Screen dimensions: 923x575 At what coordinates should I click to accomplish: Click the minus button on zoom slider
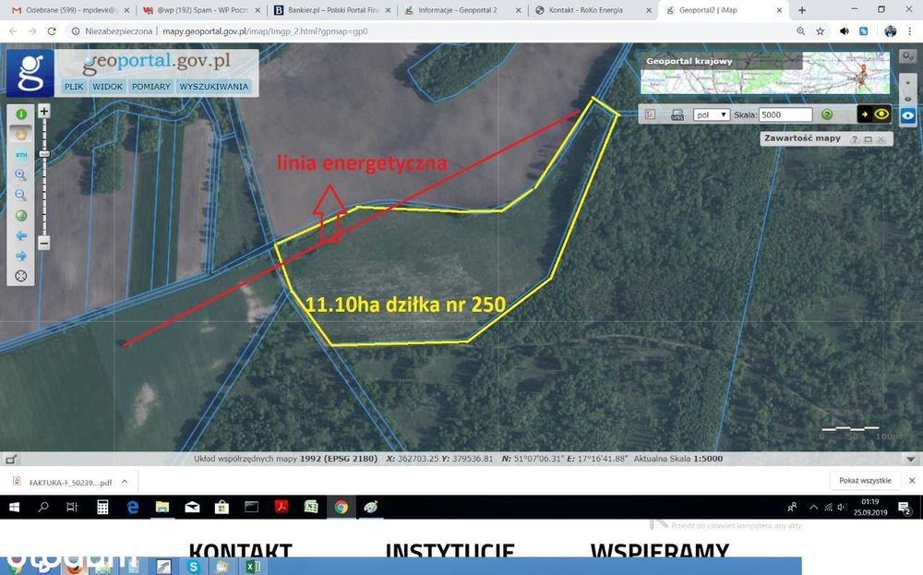[x=44, y=243]
